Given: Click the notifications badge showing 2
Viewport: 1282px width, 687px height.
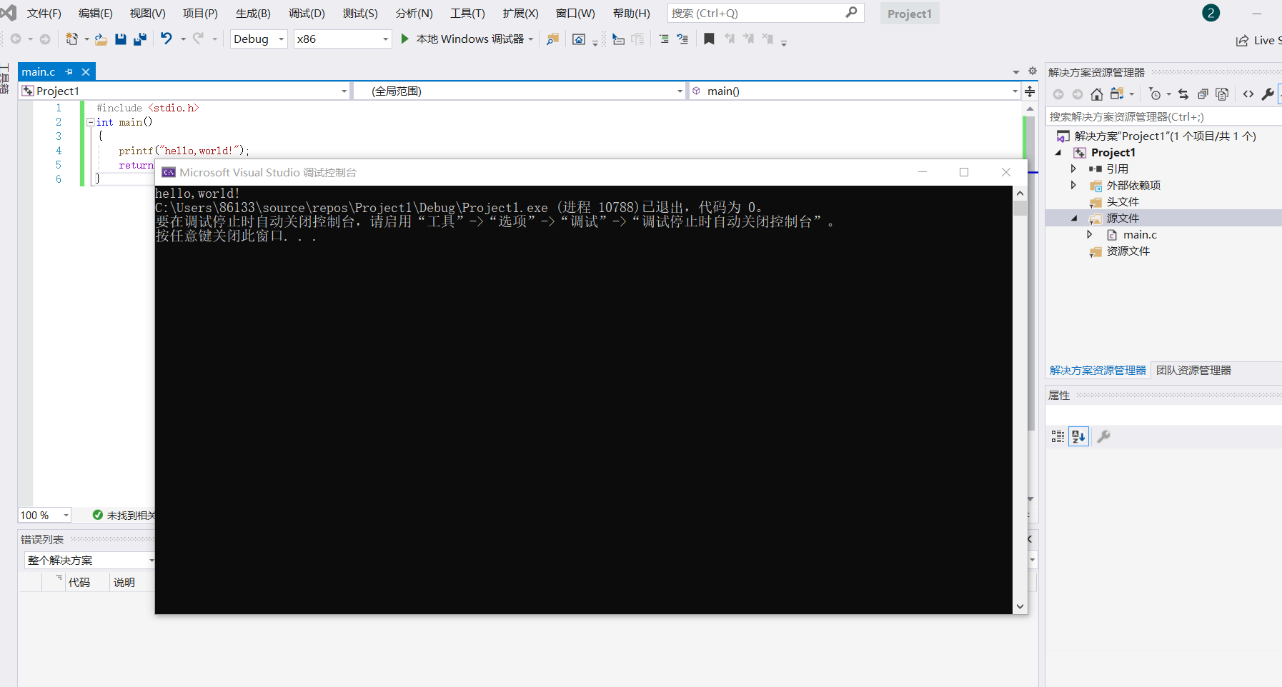Looking at the screenshot, I should coord(1211,13).
